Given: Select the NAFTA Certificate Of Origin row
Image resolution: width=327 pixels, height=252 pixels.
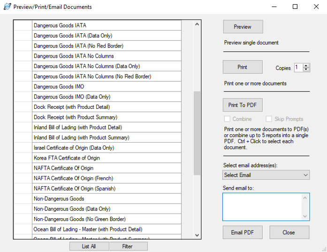Looking at the screenshot, I should 107,168.
